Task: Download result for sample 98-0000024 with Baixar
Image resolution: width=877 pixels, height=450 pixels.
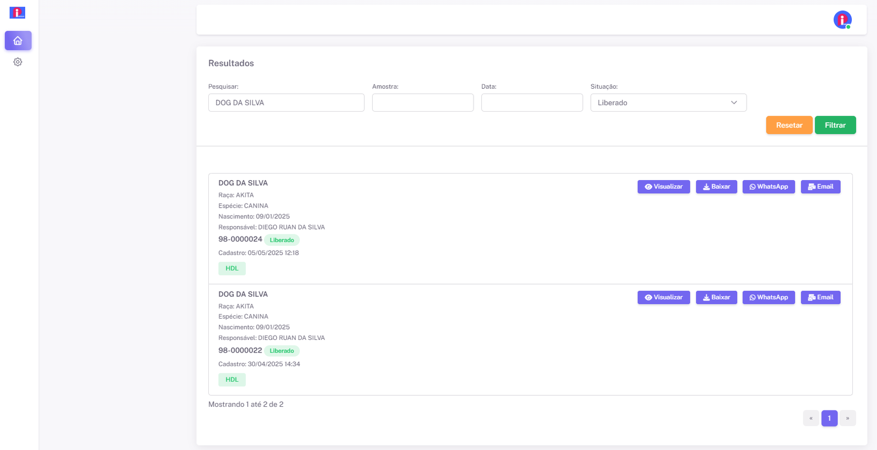Action: click(x=716, y=187)
